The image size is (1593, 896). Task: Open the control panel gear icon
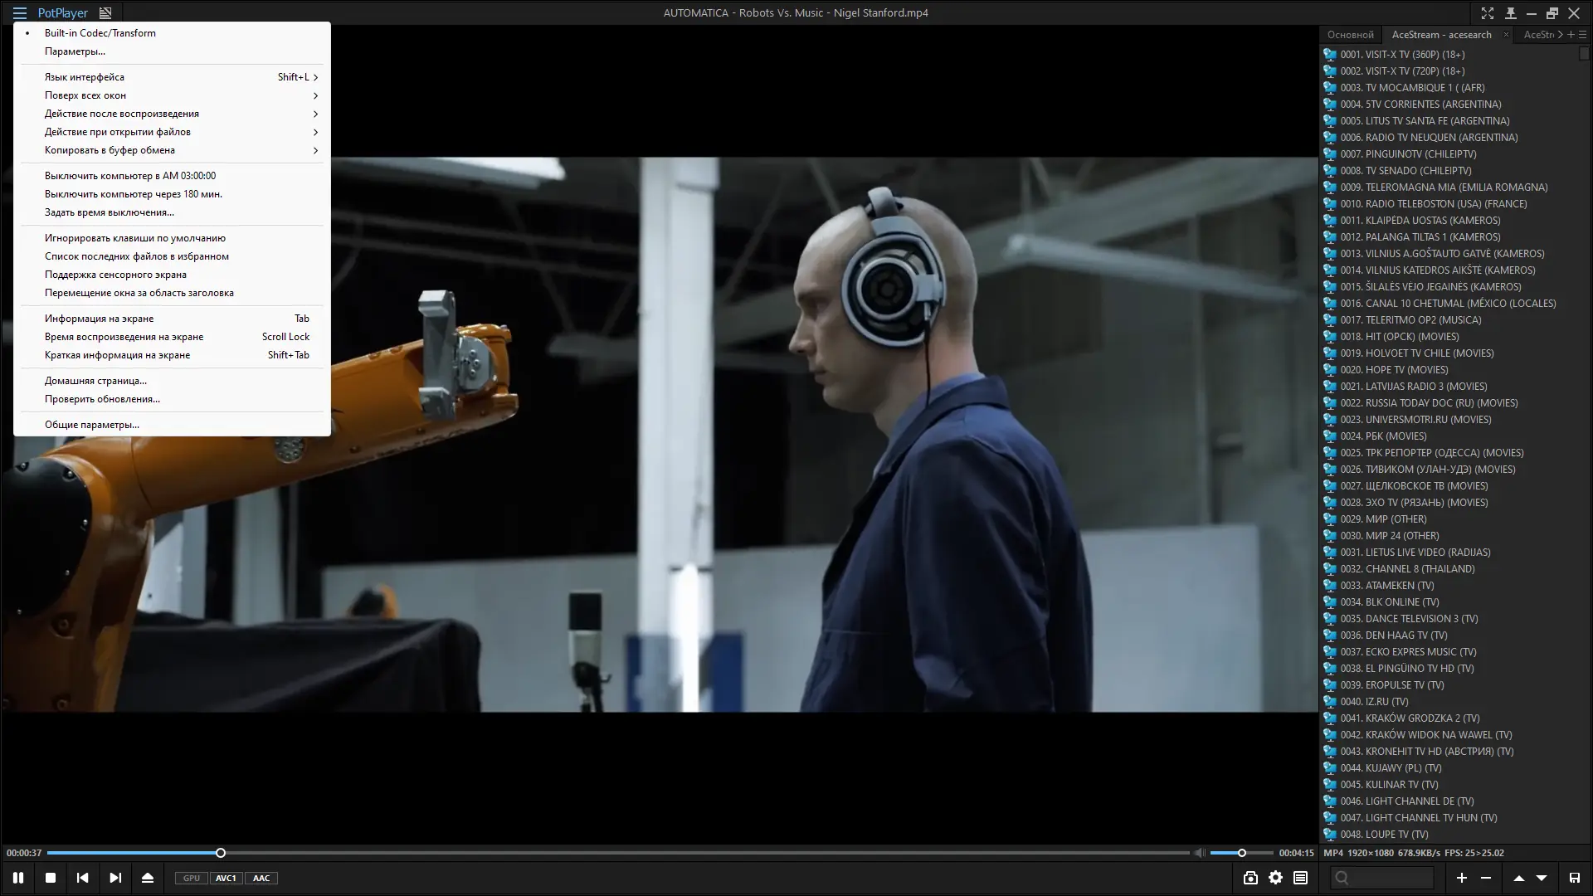click(1275, 878)
